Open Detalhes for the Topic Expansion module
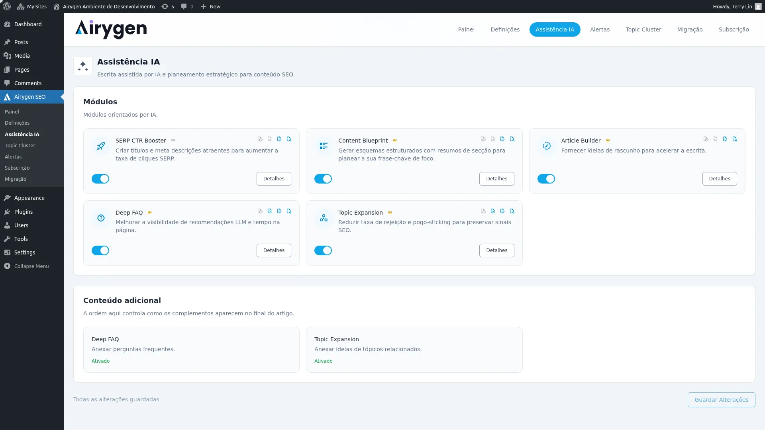Screen dimensions: 765x430 tap(497, 250)
